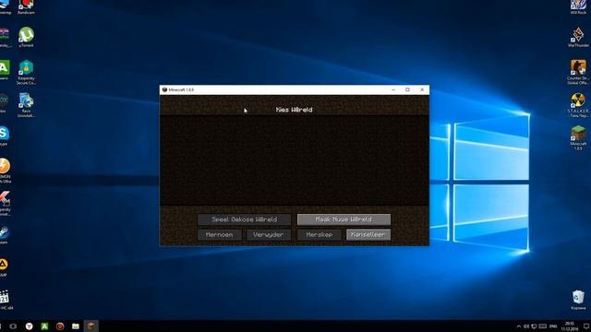Viewport: 591px width, 332px height.
Task: Open the DAEMON Tools Ultra shortcut
Action: (5, 170)
